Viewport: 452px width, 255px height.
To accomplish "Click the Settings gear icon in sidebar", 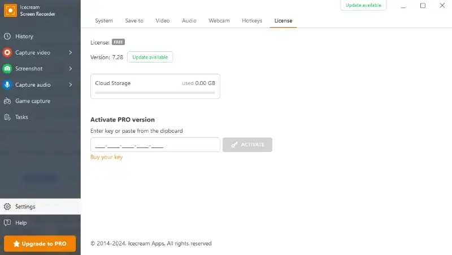I will click(x=7, y=207).
